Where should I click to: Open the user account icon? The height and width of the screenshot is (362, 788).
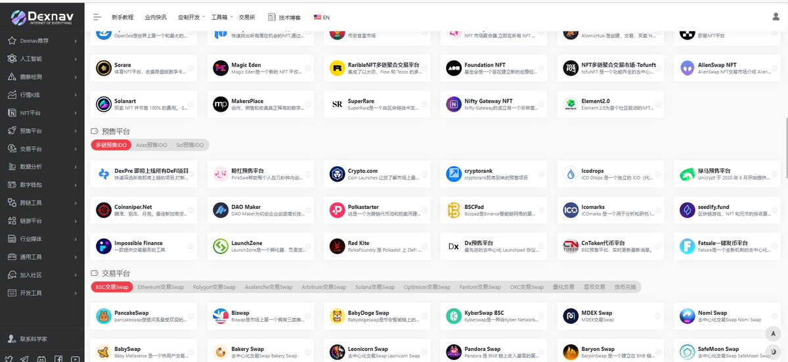776,17
